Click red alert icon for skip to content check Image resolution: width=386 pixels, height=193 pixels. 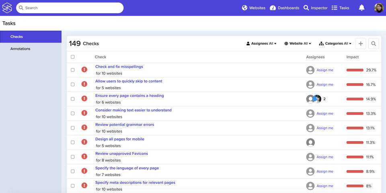tap(84, 84)
